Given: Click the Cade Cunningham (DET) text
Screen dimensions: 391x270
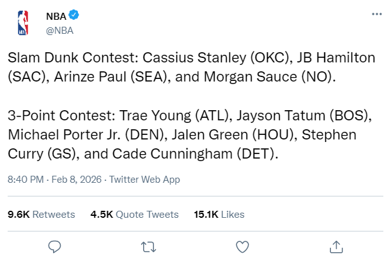Looking at the screenshot, I should pyautogui.click(x=194, y=153).
